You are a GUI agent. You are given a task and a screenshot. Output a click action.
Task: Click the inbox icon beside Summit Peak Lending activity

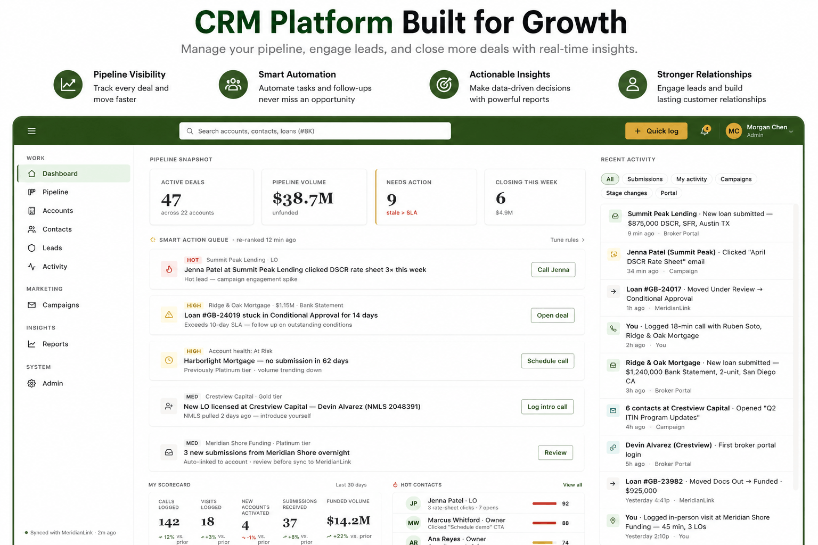615,216
